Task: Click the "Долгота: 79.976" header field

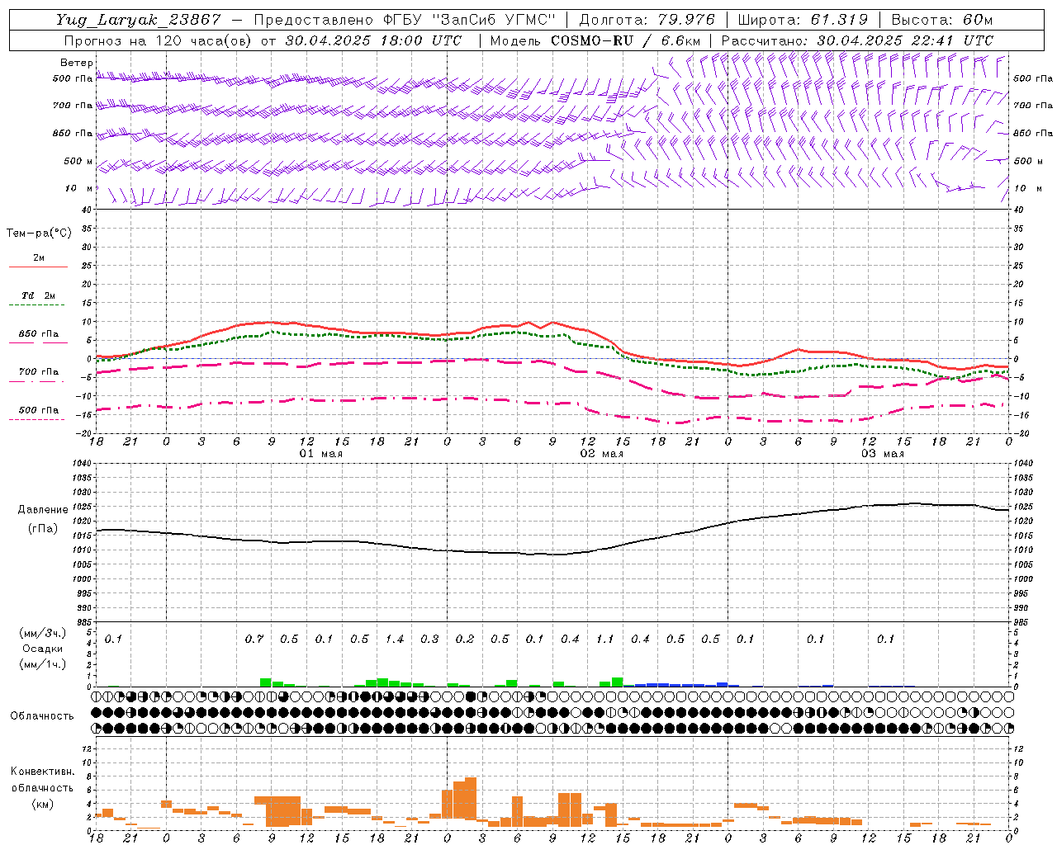Action: [x=647, y=20]
